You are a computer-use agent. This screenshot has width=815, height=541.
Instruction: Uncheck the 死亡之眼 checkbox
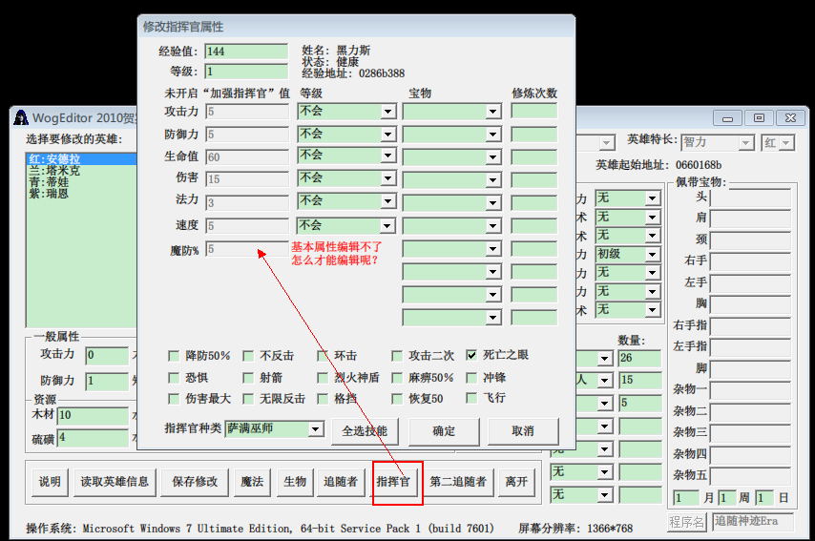coord(471,356)
